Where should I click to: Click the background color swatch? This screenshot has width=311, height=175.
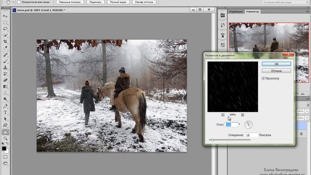click(7, 152)
